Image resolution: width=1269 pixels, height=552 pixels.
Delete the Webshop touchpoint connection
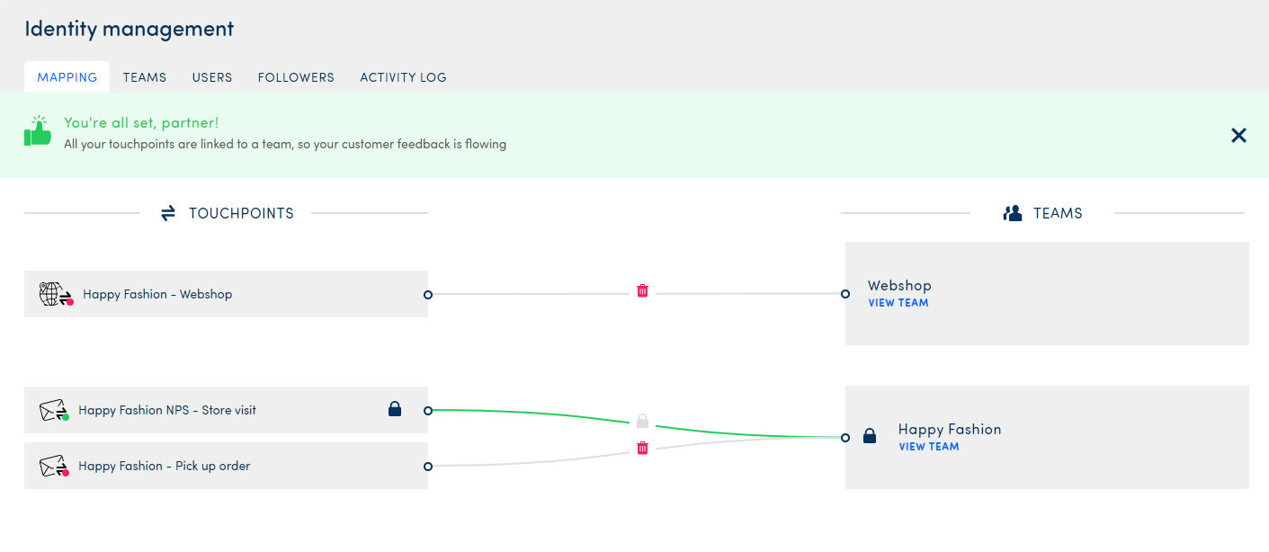(642, 290)
